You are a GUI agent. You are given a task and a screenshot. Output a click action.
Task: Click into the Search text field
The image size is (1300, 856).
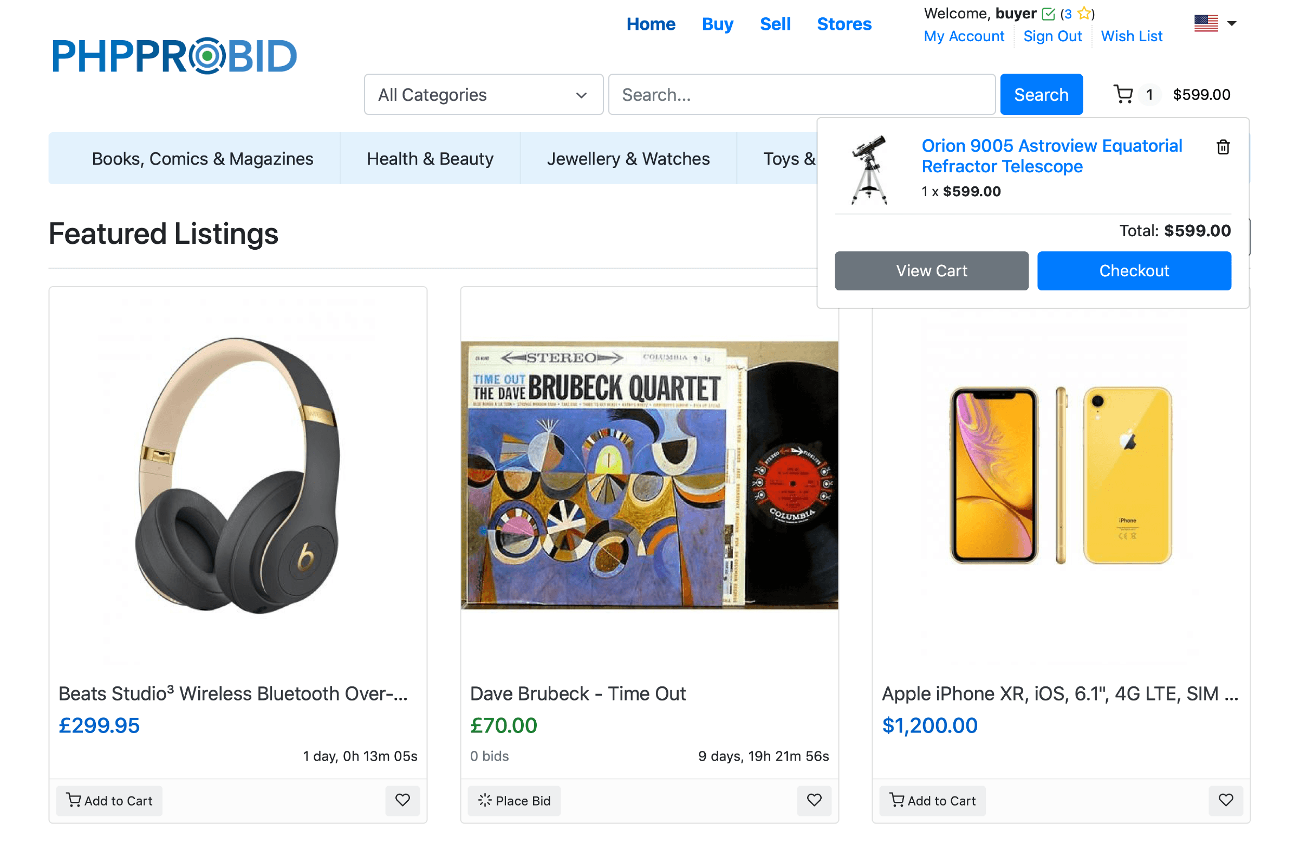coord(801,94)
